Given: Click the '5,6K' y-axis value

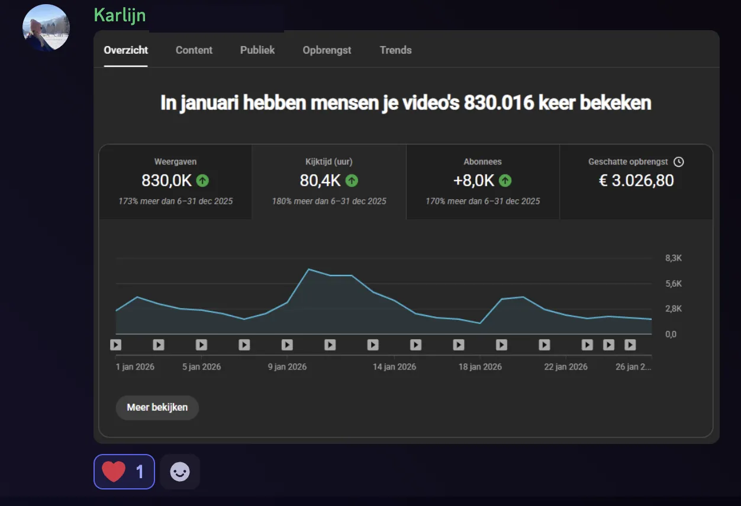Looking at the screenshot, I should tap(674, 284).
